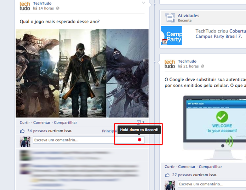Screen dimensions: 246x190
Task: Open the 'há 21 horas' timestamp
Action: pyautogui.click(x=188, y=66)
